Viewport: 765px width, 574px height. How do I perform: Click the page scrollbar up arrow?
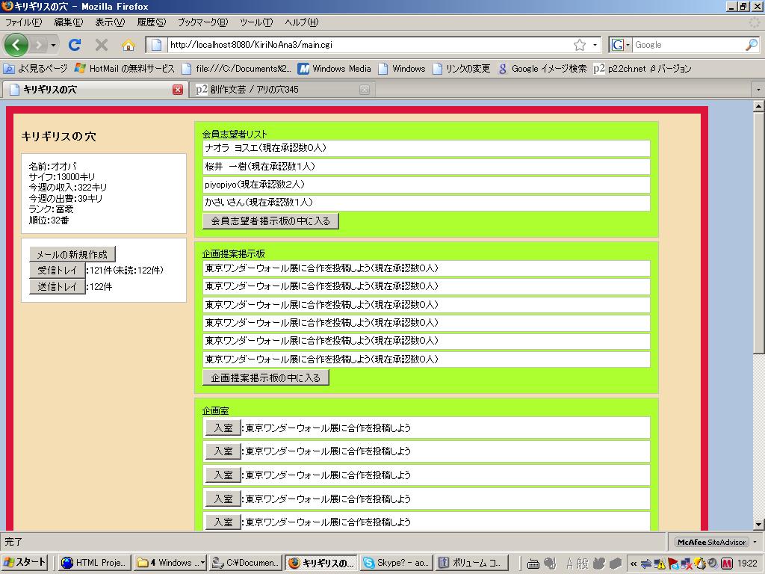tap(758, 106)
